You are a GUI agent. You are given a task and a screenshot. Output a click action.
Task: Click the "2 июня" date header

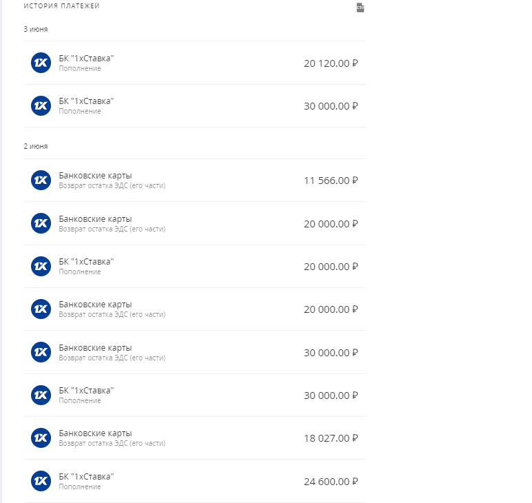(x=36, y=146)
